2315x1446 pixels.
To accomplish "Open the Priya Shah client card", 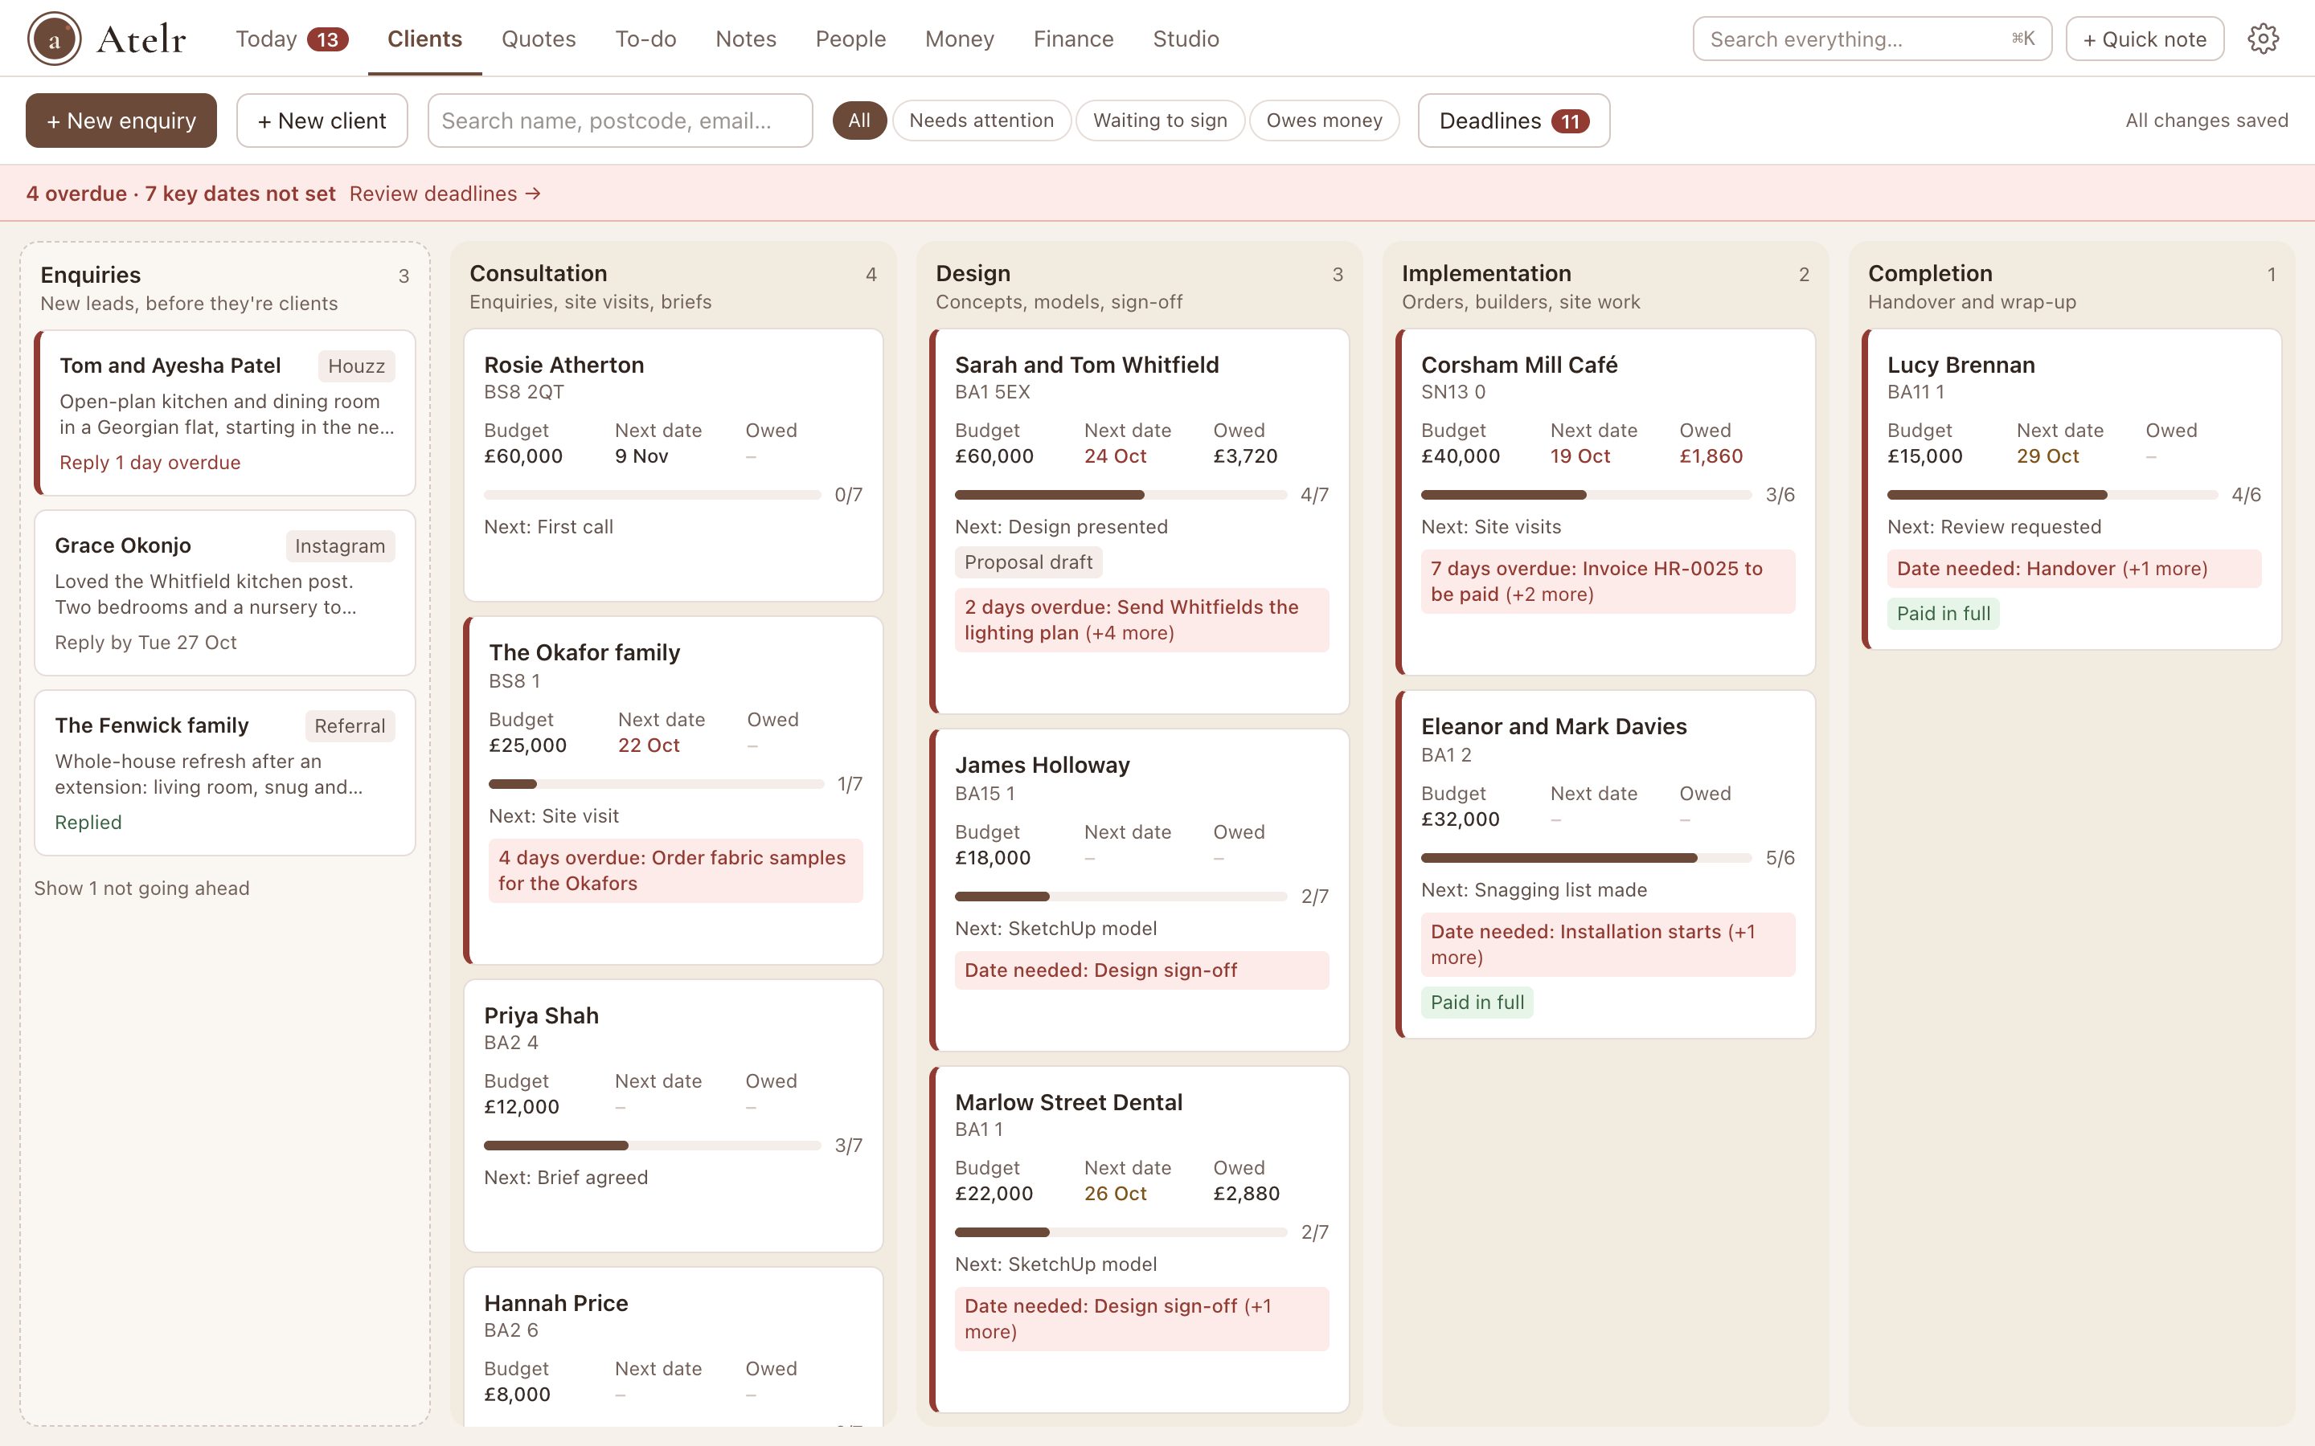I will point(673,1115).
